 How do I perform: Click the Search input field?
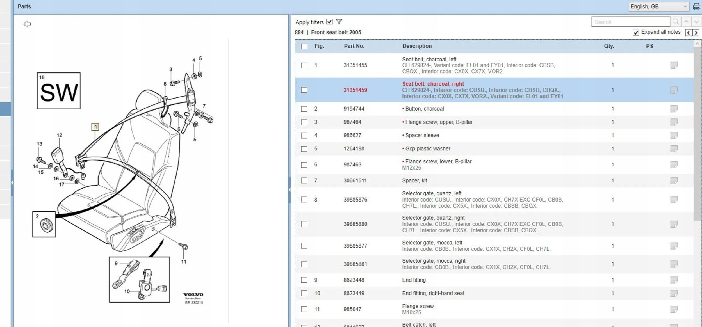click(630, 22)
